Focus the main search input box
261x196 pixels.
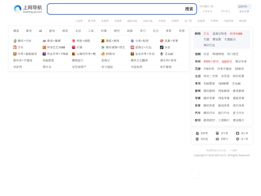pyautogui.click(x=115, y=9)
